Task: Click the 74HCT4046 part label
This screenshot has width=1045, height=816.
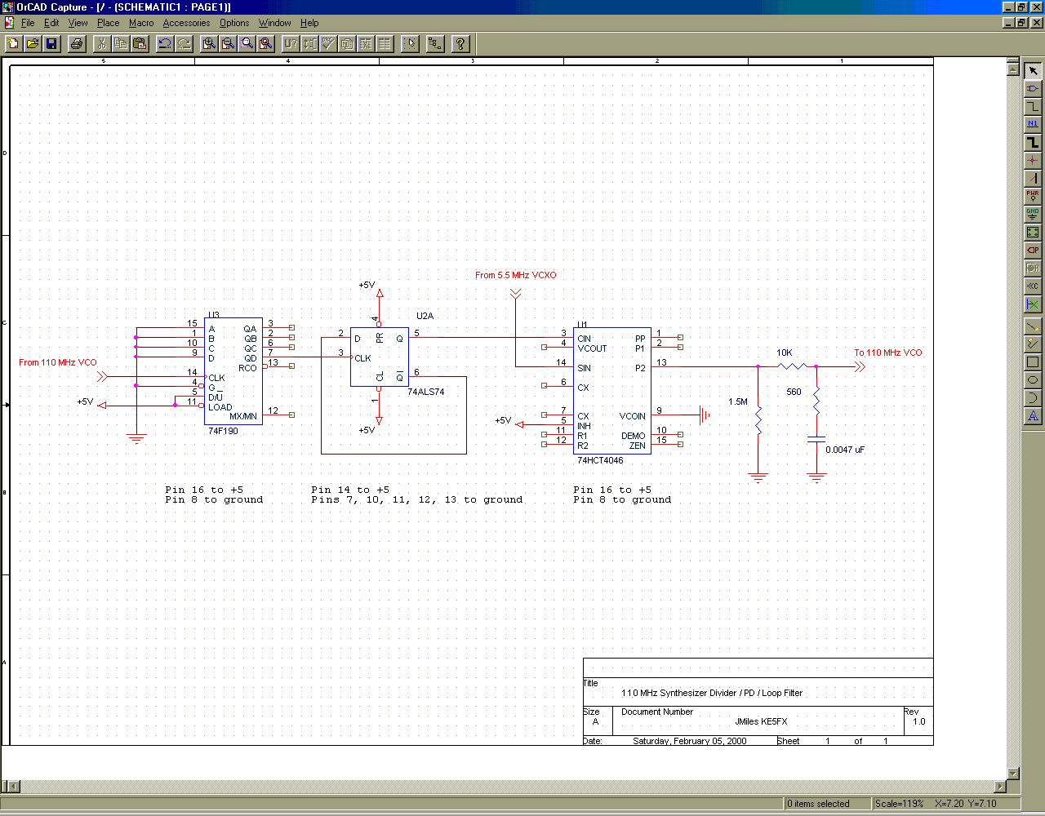Action: pyautogui.click(x=600, y=460)
